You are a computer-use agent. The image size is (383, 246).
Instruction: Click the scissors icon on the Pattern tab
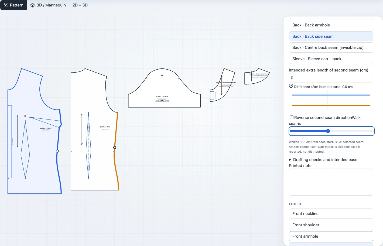(6, 5)
